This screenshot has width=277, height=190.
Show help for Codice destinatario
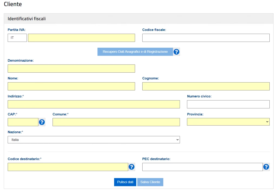pos(131,167)
